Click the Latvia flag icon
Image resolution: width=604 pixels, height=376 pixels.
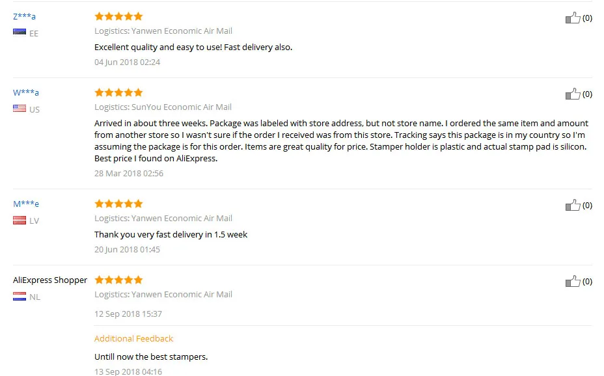20,220
